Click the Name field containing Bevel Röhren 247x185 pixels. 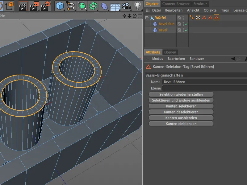point(205,82)
